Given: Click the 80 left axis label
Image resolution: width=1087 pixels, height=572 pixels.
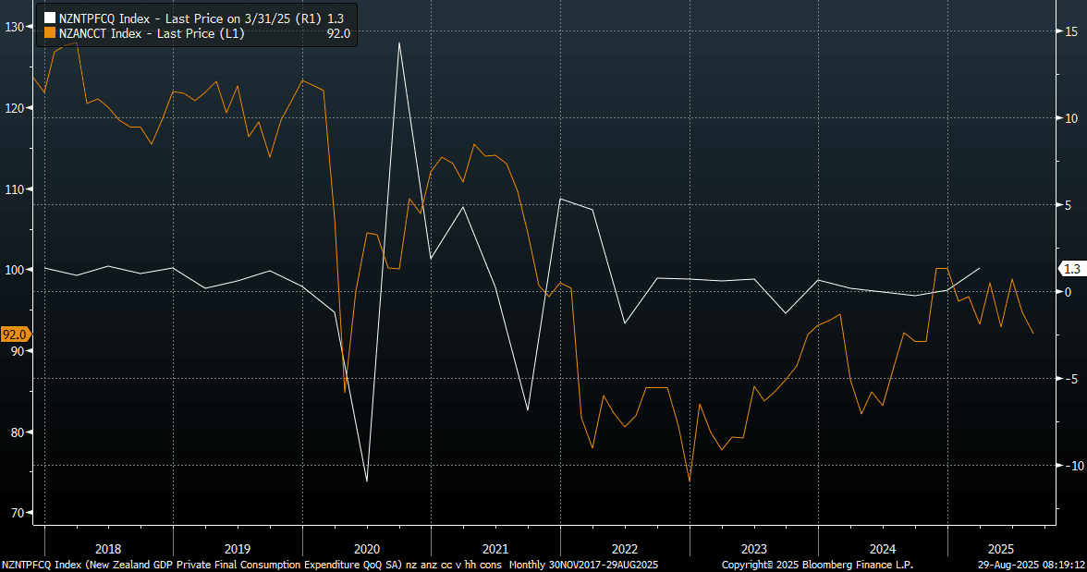Looking at the screenshot, I should pyautogui.click(x=17, y=432).
